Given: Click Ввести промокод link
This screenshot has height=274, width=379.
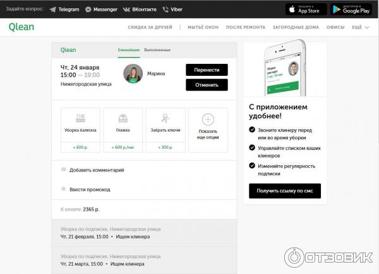Looking at the screenshot, I should 90,190.
